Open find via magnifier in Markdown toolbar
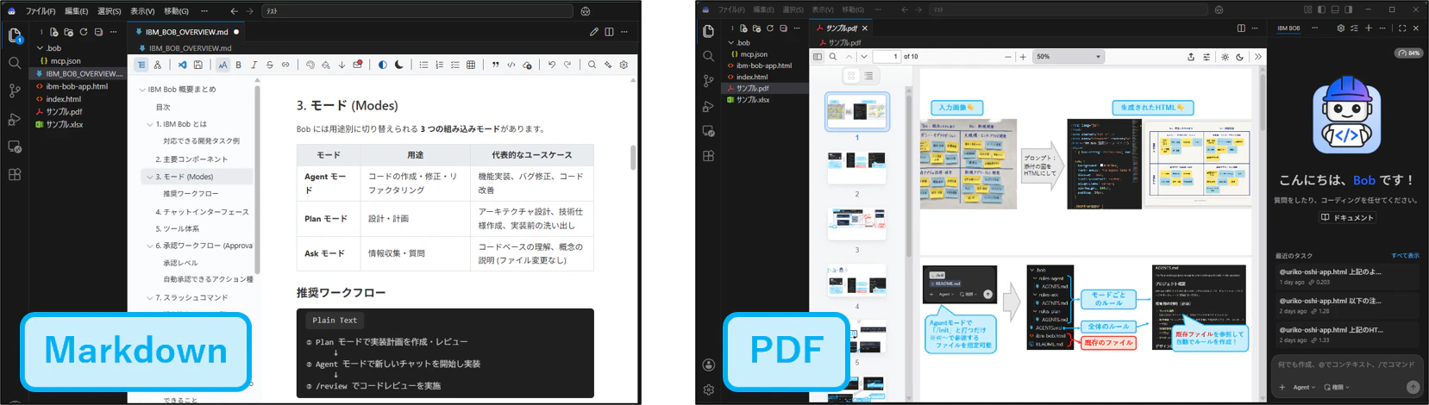The width and height of the screenshot is (1429, 405). tap(592, 65)
